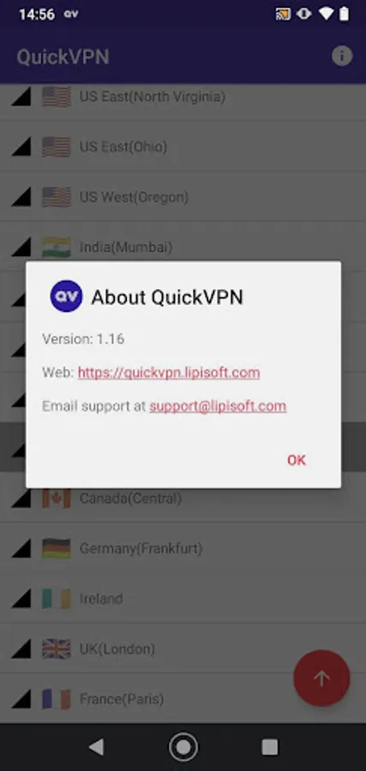
Task: Tap the Android recent apps square button
Action: click(270, 747)
